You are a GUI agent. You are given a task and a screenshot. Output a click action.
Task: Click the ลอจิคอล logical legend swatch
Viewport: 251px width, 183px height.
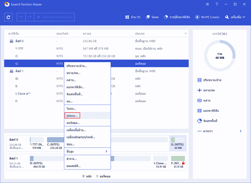[97, 176]
